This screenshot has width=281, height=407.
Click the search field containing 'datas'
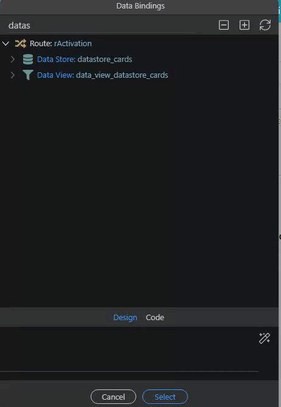pos(102,26)
